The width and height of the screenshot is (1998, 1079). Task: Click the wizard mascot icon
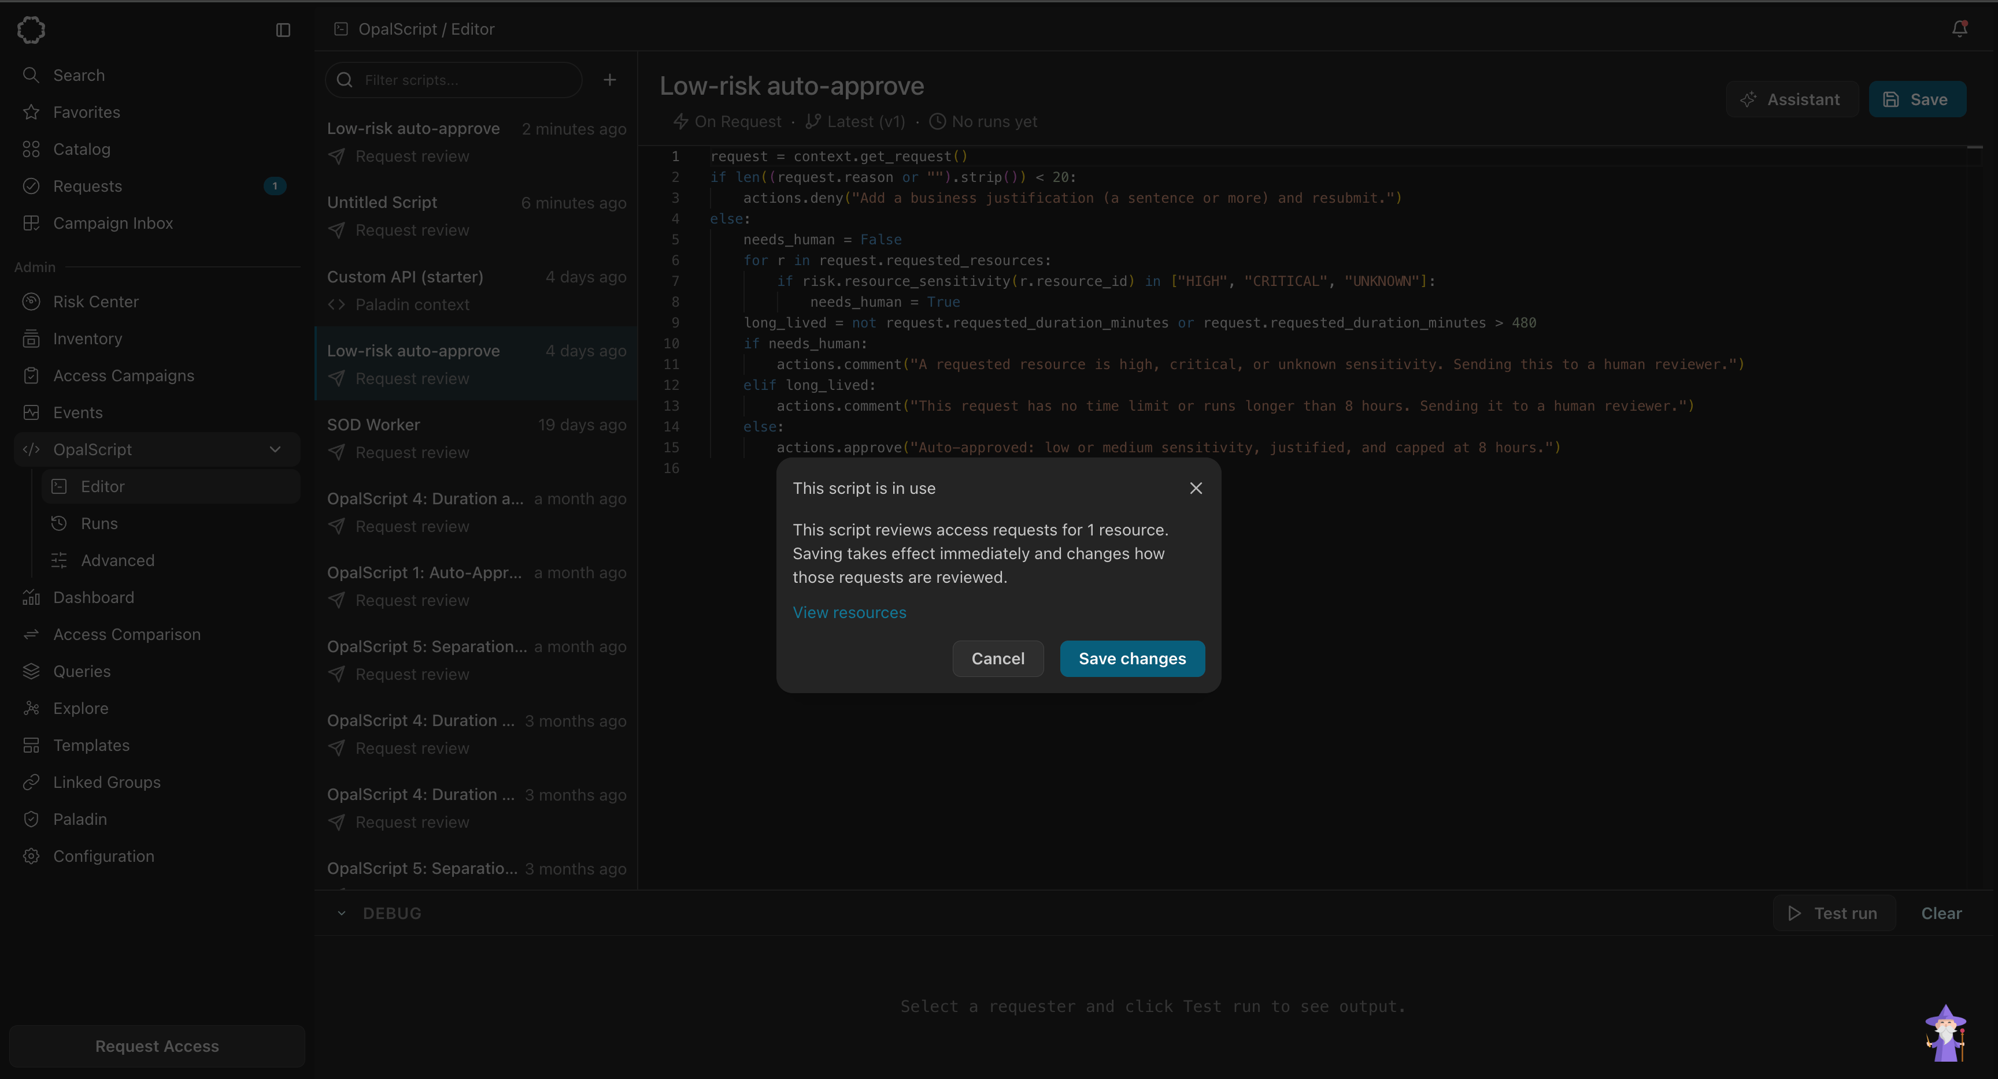coord(1945,1033)
